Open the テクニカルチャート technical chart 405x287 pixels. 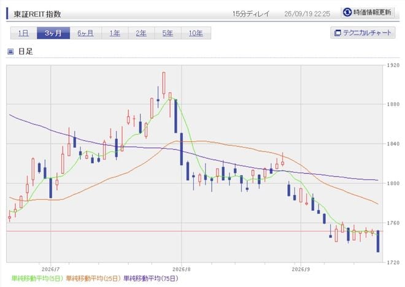click(x=363, y=33)
